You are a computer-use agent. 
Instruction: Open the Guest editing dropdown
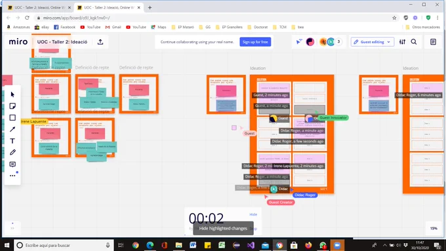pyautogui.click(x=373, y=42)
